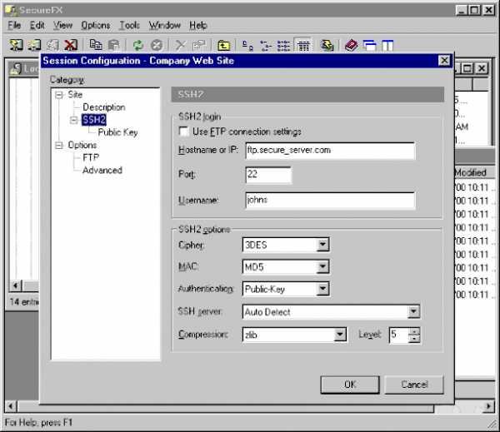500x432 pixels.
Task: Open the Compression dropdown
Action: point(340,335)
